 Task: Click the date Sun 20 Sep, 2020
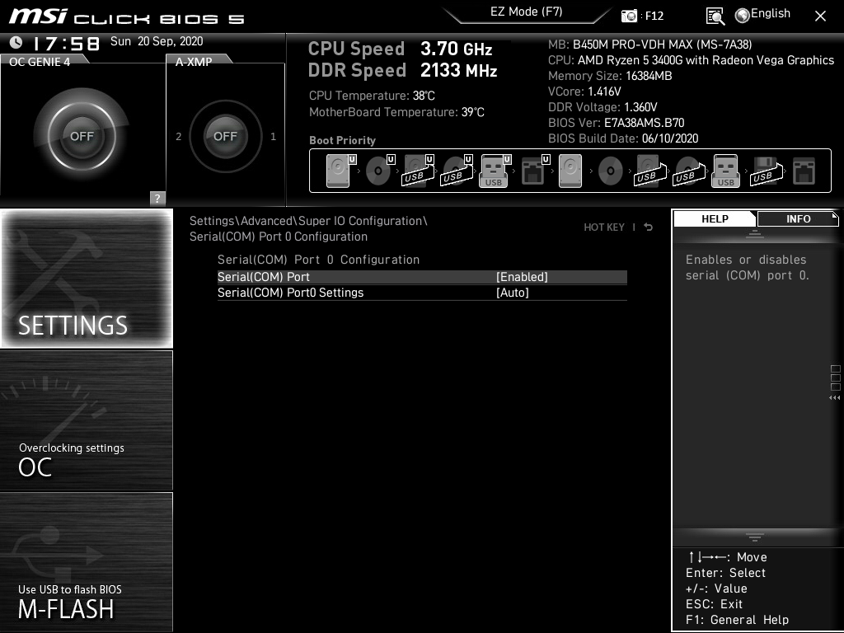pos(157,41)
